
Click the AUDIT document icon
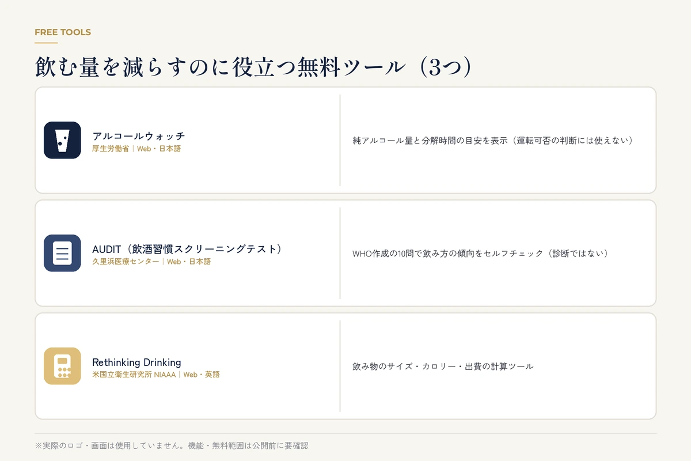click(62, 253)
